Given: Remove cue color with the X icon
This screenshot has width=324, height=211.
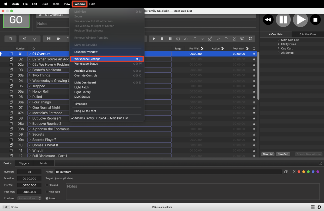Looking at the screenshot, I should tap(294, 172).
